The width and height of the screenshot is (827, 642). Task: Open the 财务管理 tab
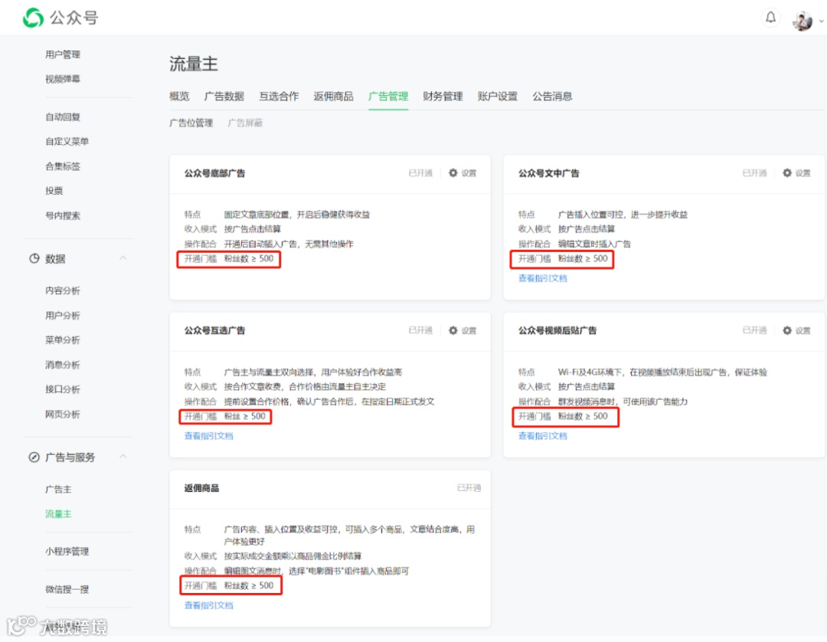point(443,96)
